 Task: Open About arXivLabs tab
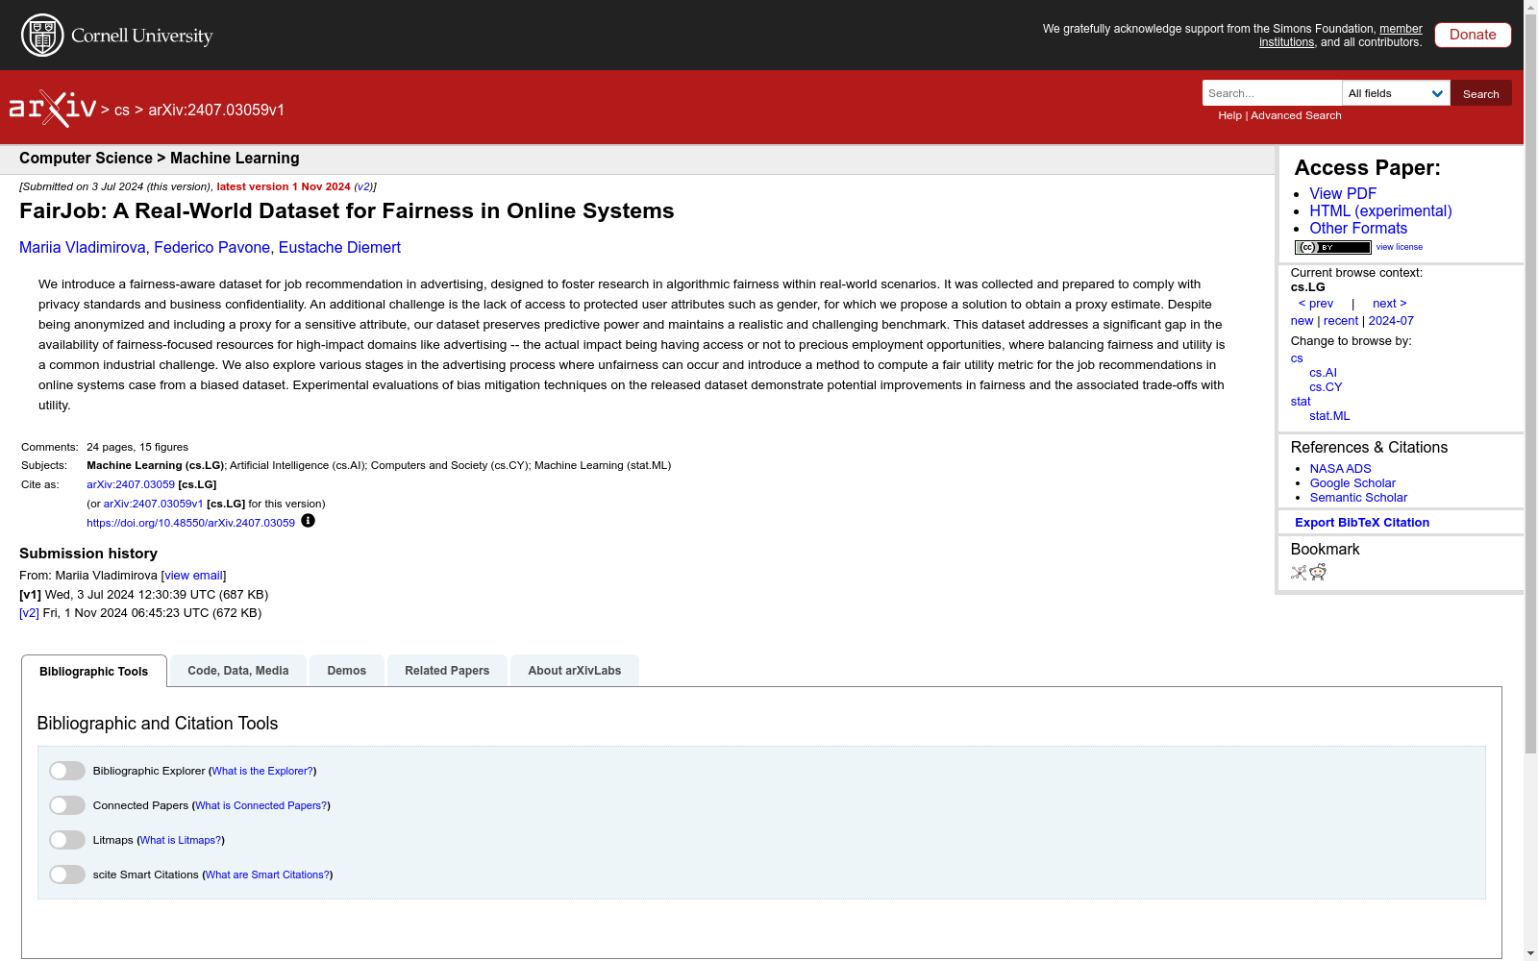click(x=575, y=671)
